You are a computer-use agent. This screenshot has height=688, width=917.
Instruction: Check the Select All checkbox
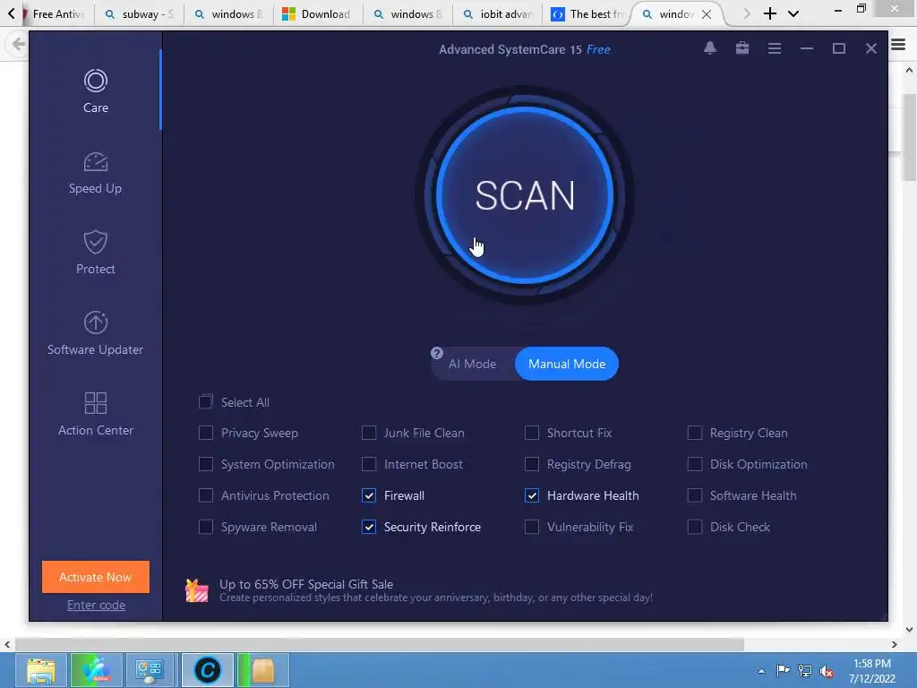[205, 402]
